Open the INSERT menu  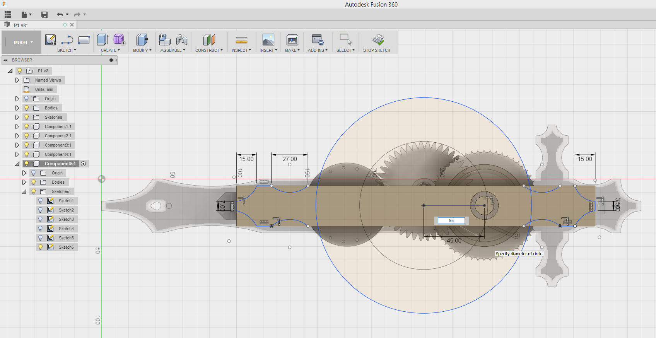coord(268,50)
